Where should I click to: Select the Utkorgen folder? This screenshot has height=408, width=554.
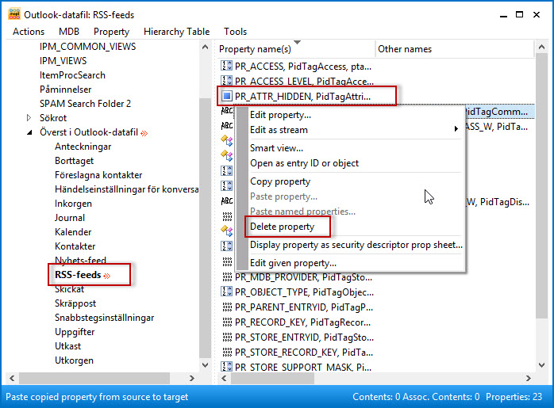click(x=74, y=360)
